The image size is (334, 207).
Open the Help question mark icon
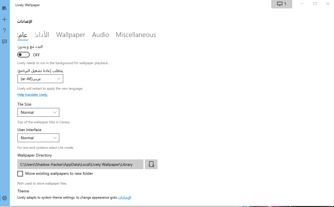point(4,31)
